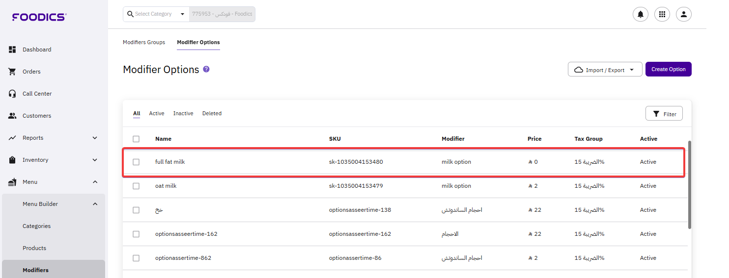Open the Import / Export dropdown
The width and height of the screenshot is (729, 278).
tap(605, 70)
